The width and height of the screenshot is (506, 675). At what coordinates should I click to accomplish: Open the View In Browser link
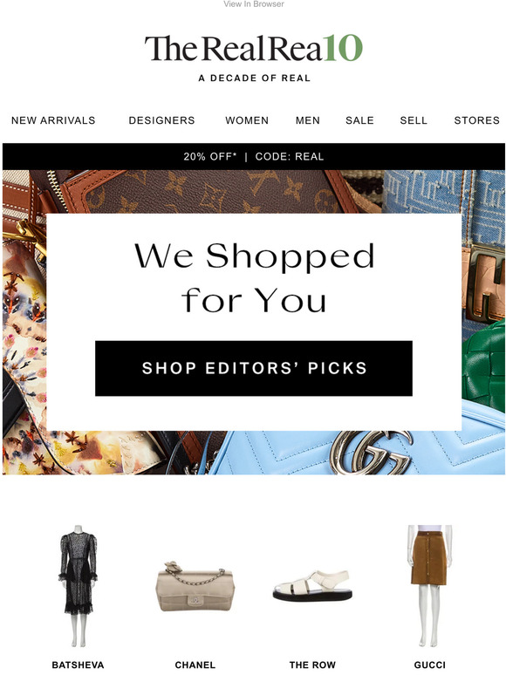pos(254,3)
